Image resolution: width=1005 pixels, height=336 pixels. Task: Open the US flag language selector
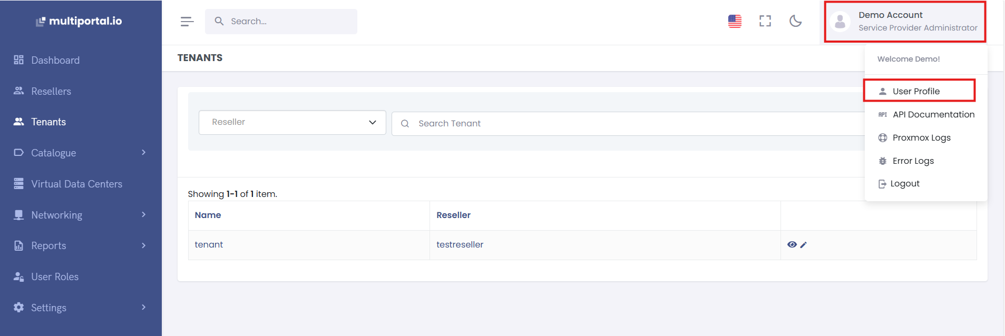[x=735, y=21]
